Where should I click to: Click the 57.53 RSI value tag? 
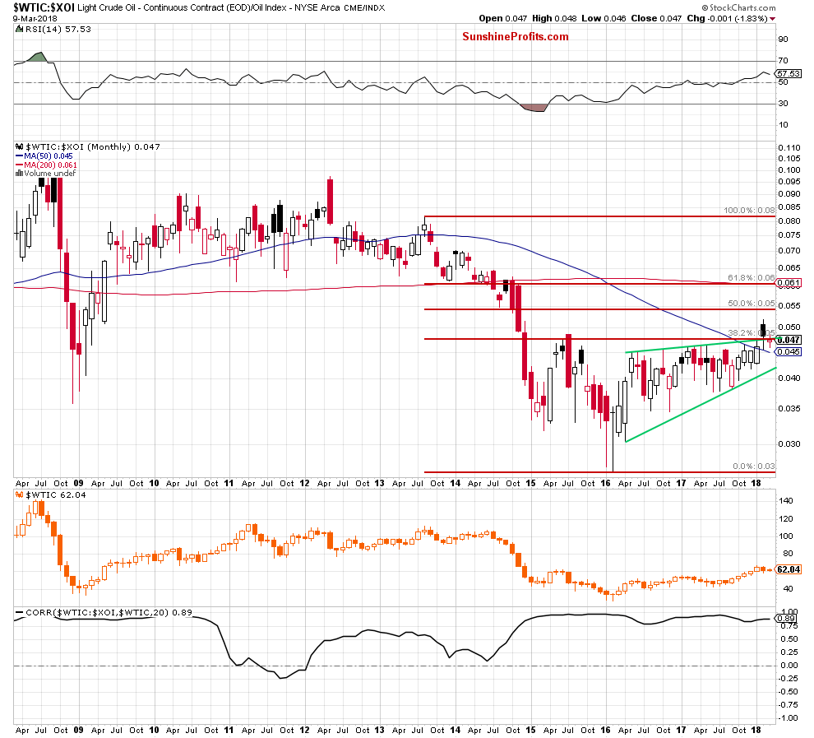click(788, 74)
